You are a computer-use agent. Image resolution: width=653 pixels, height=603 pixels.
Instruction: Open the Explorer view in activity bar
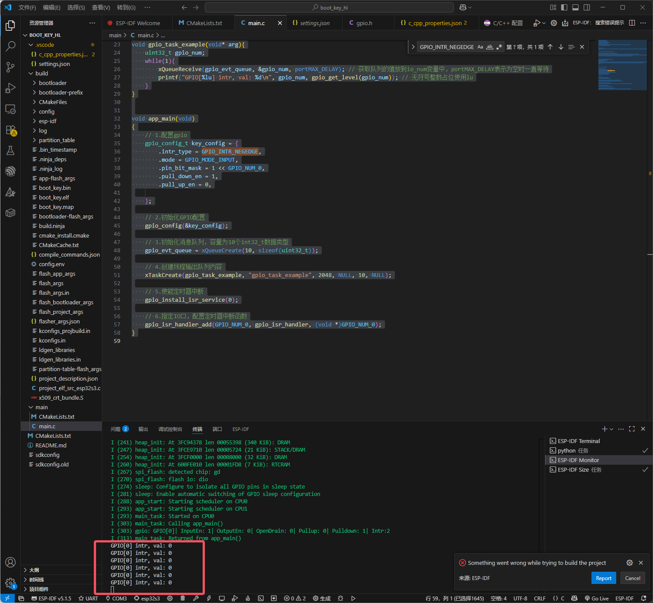click(x=10, y=26)
